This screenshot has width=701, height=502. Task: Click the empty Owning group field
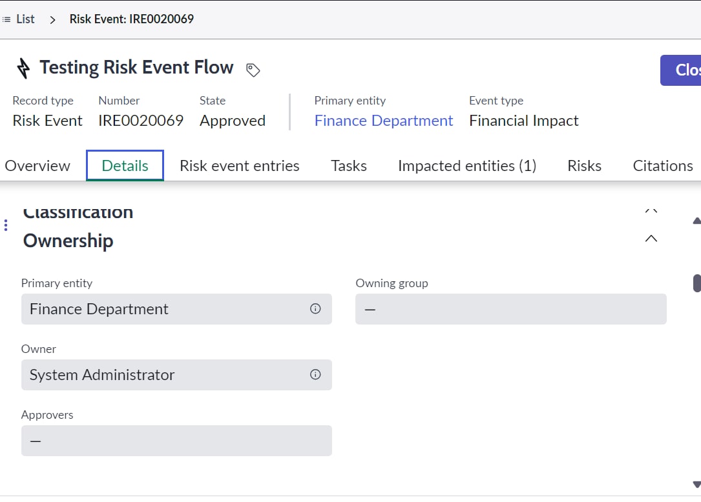511,309
